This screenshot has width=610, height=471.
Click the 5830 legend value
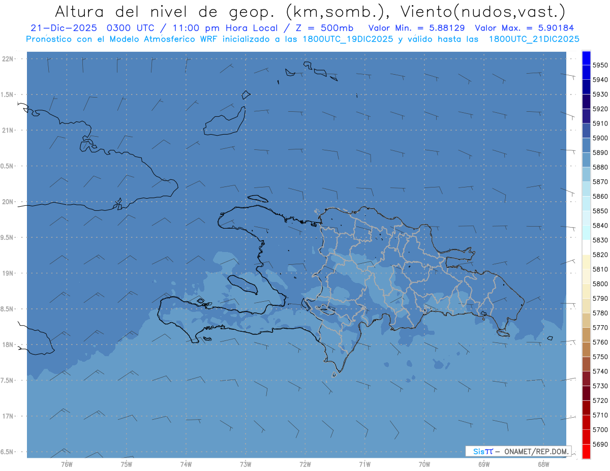point(600,240)
